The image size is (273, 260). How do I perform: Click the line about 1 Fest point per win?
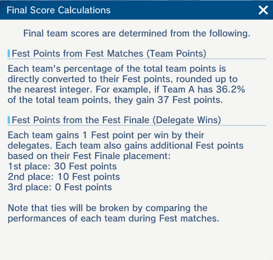click(106, 135)
